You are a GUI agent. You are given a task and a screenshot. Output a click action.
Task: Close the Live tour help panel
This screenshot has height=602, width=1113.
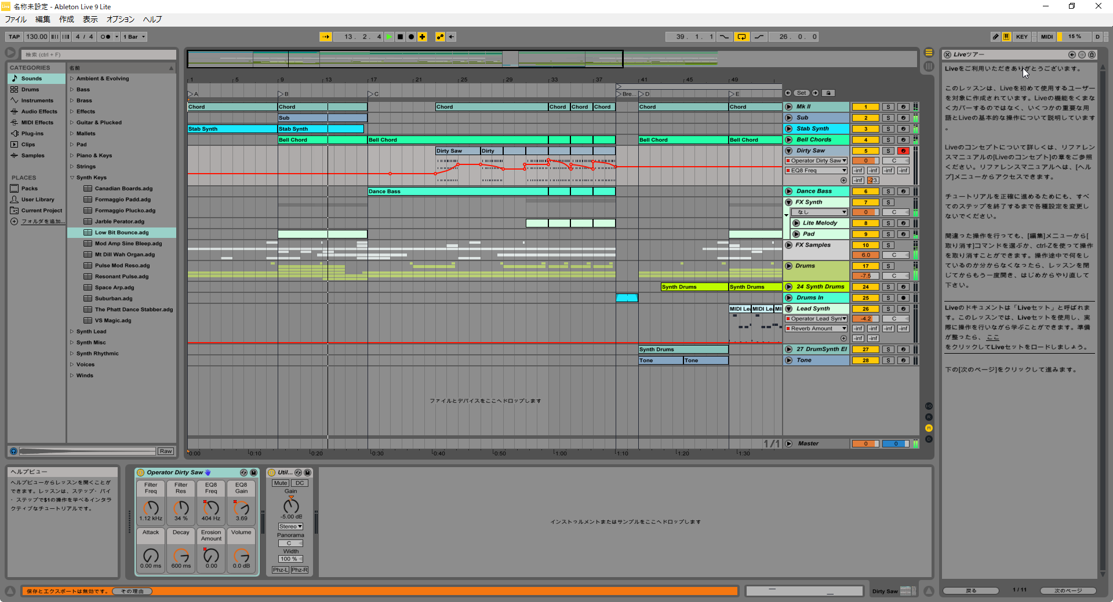[x=947, y=54]
